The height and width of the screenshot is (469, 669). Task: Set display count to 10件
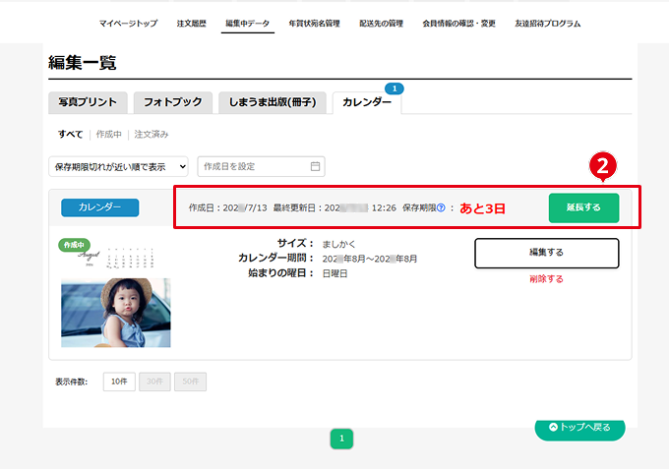click(x=119, y=381)
